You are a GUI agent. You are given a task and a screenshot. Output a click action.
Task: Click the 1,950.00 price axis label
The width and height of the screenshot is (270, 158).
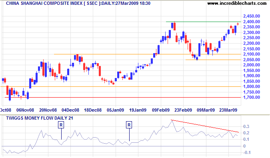[252, 70]
